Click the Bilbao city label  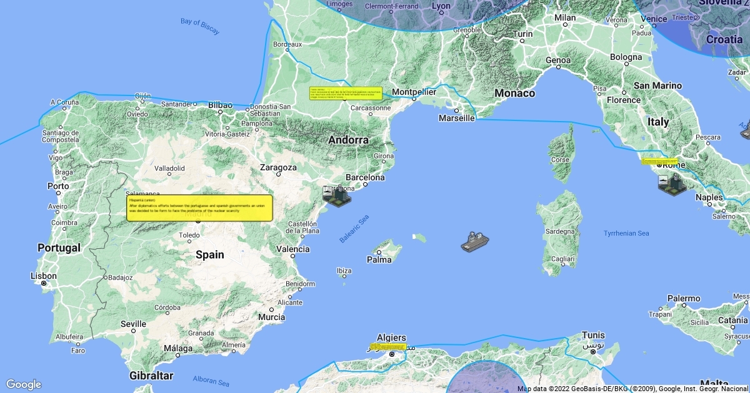[220, 105]
